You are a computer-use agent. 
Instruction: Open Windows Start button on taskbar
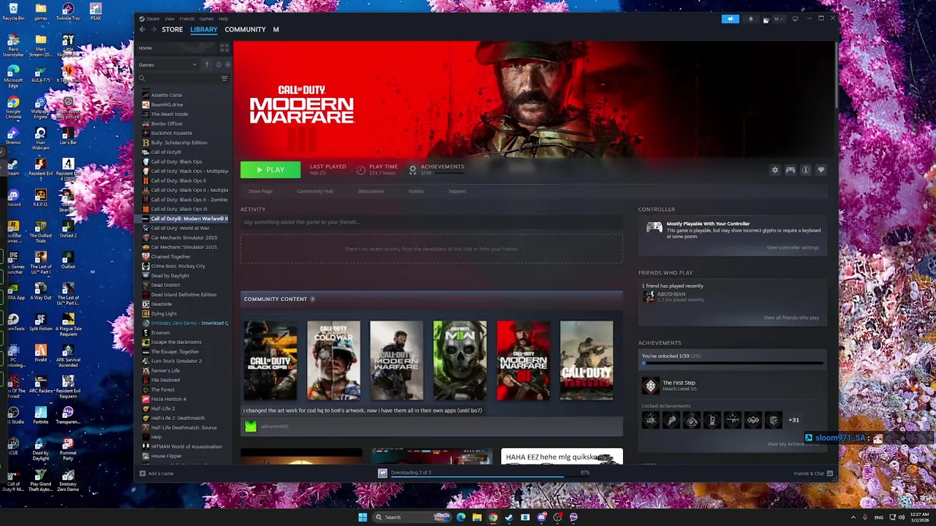pos(362,517)
